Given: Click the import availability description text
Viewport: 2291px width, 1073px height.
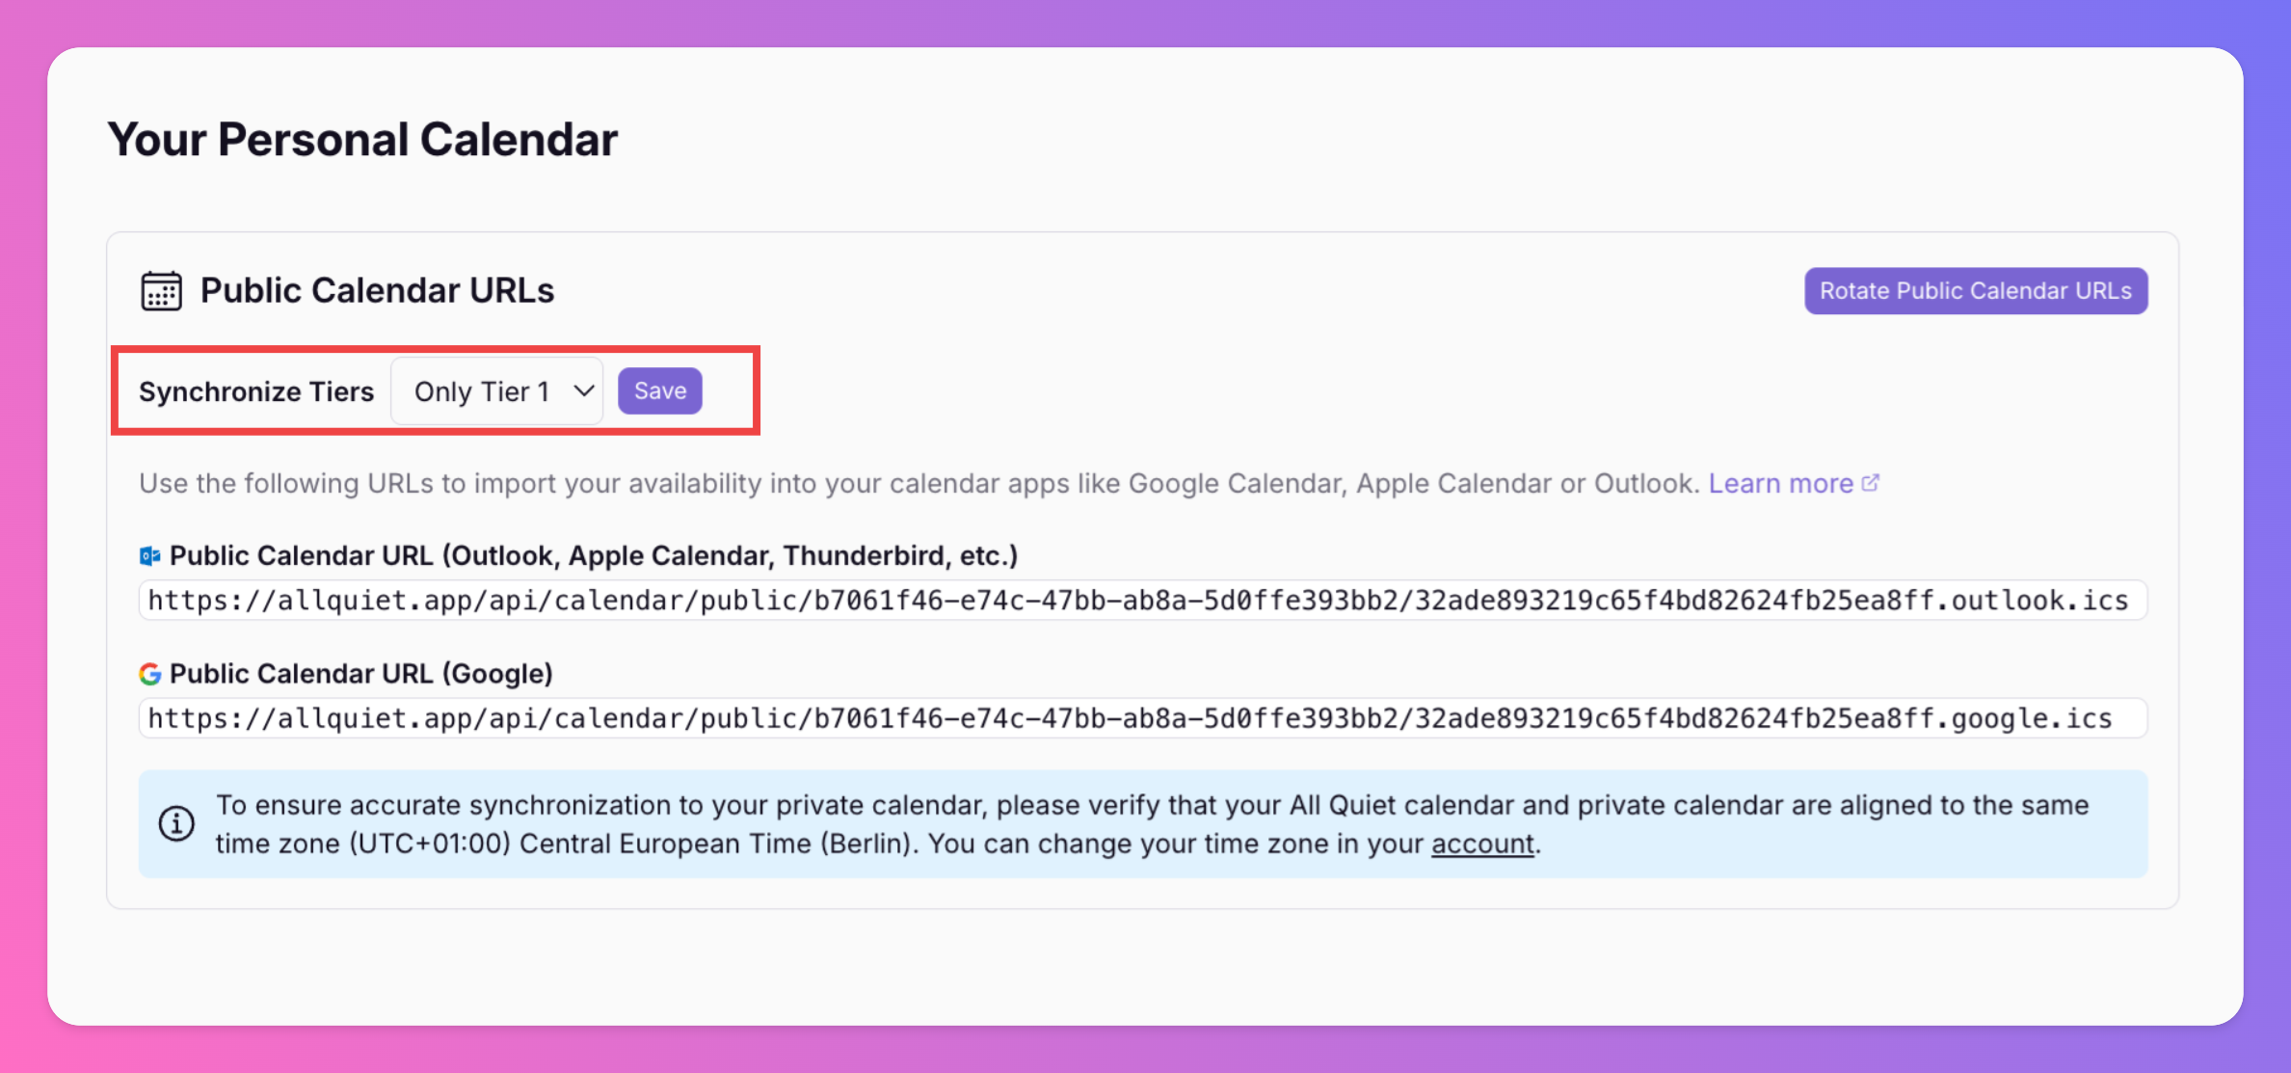Looking at the screenshot, I should (x=916, y=484).
